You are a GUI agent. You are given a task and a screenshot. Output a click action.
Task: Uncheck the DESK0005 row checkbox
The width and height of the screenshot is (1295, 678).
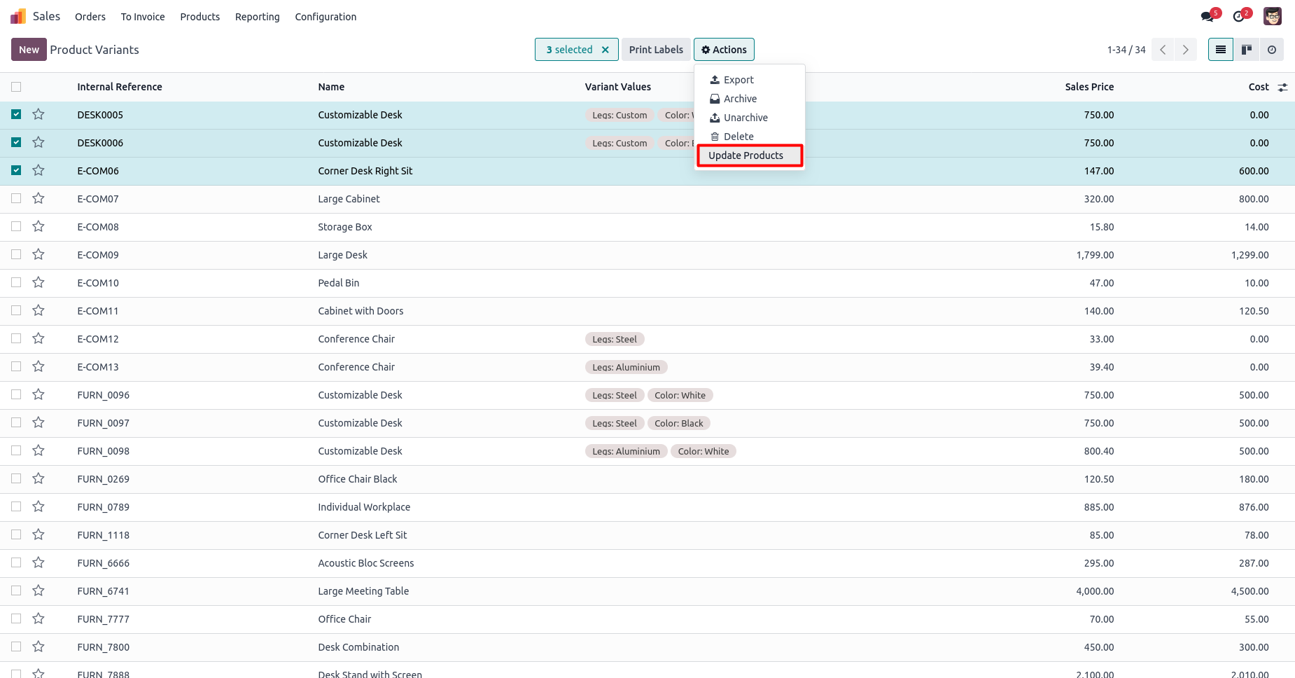click(x=16, y=114)
